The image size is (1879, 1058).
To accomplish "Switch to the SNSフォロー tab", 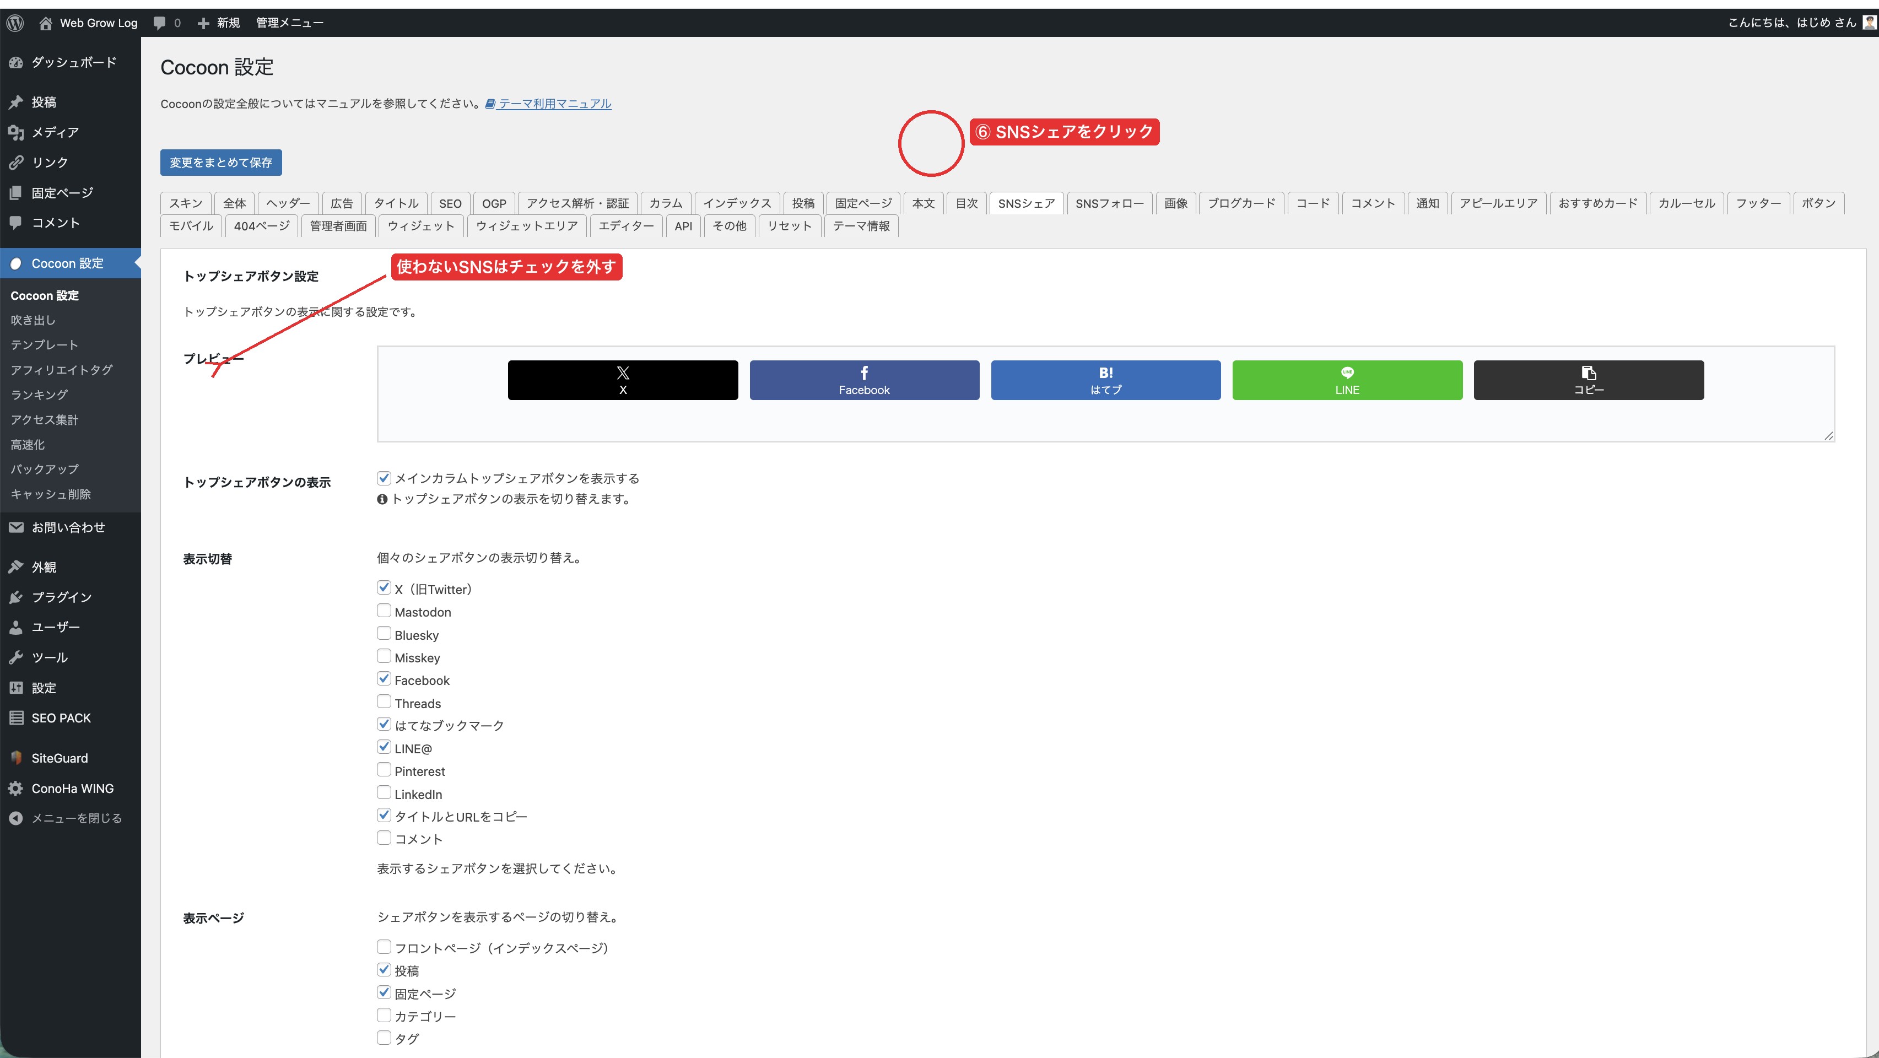I will click(x=1109, y=203).
